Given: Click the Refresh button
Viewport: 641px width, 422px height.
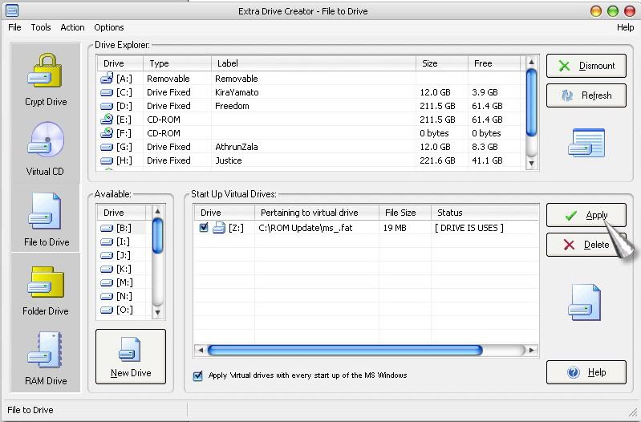Looking at the screenshot, I should click(x=586, y=95).
